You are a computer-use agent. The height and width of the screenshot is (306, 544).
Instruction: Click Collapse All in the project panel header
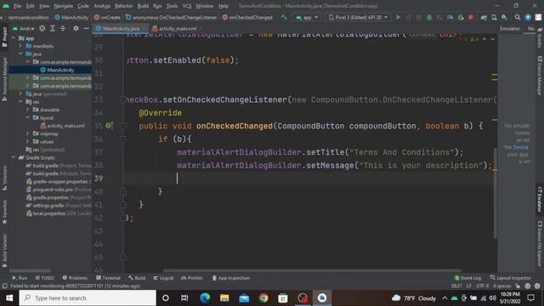pos(63,28)
